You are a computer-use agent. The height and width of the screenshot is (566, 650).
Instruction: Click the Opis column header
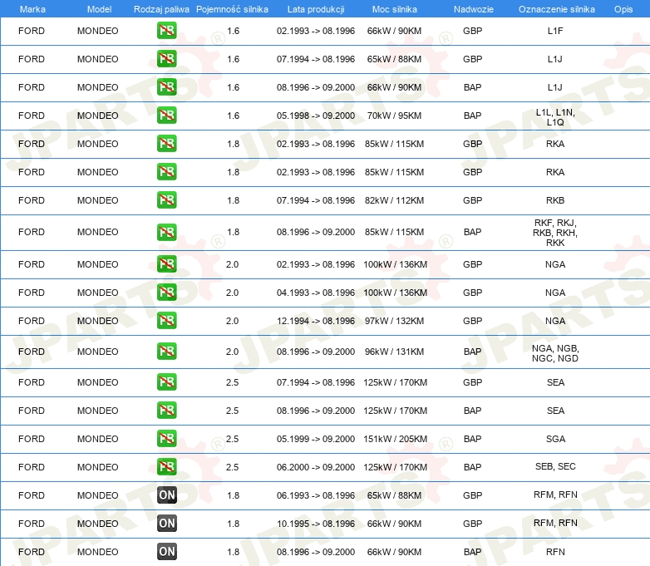click(x=623, y=9)
